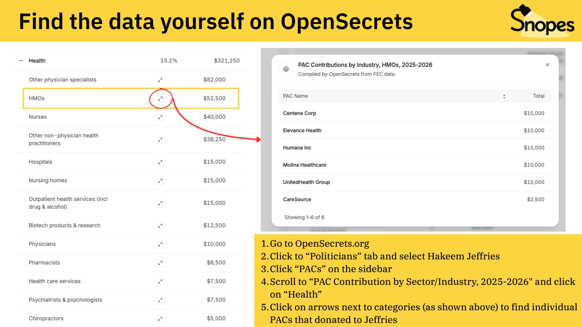Click the 15.2% Health percentage

point(169,61)
